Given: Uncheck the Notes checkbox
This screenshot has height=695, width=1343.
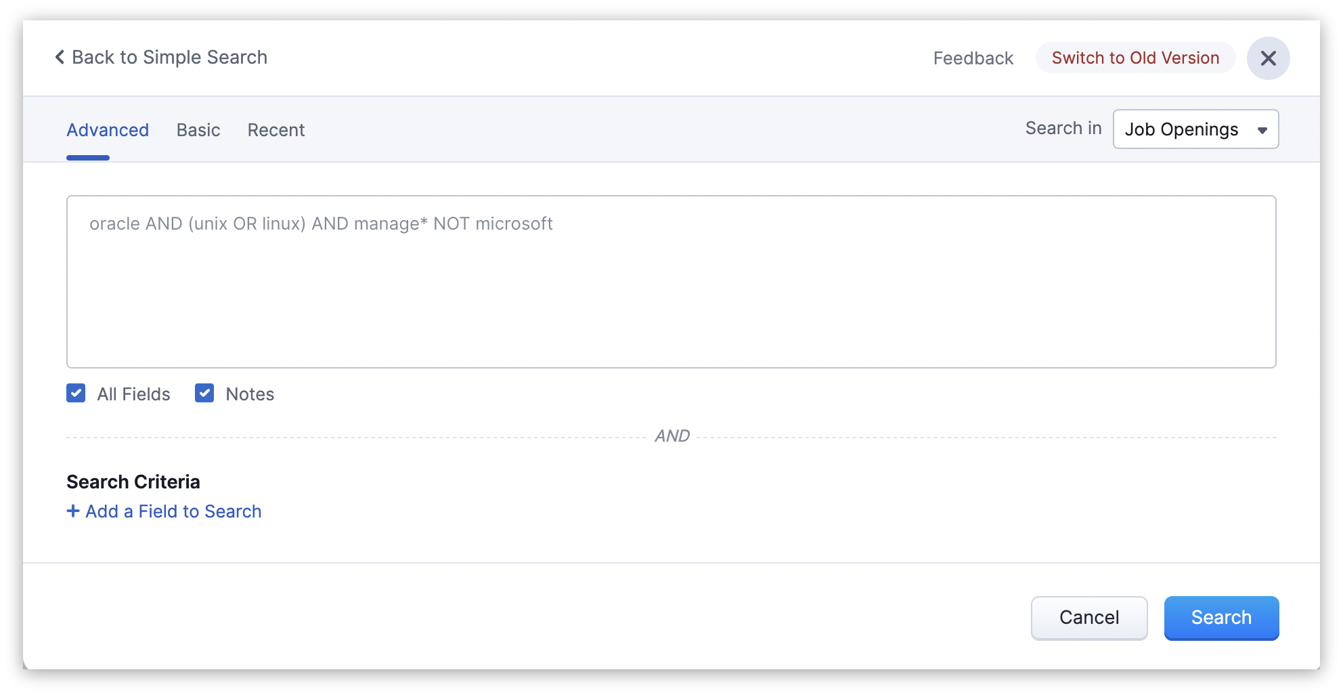Looking at the screenshot, I should tap(204, 394).
